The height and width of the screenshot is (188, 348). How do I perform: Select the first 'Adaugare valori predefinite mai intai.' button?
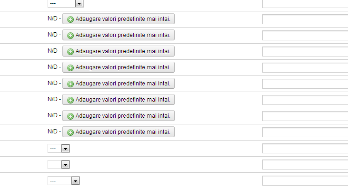119,19
